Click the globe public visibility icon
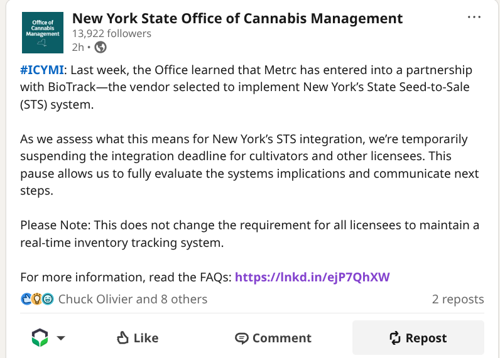The width and height of the screenshot is (500, 358). coord(101,47)
